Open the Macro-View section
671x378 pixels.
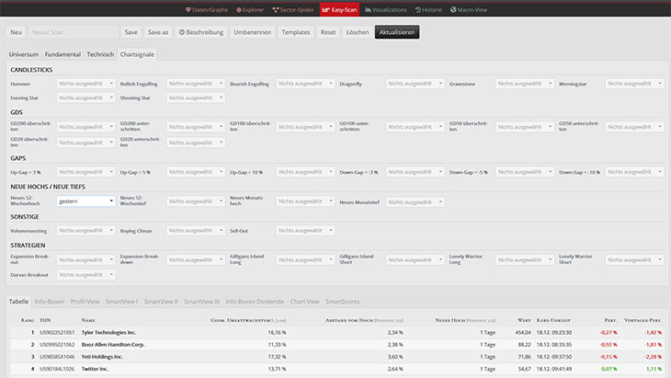pos(469,10)
